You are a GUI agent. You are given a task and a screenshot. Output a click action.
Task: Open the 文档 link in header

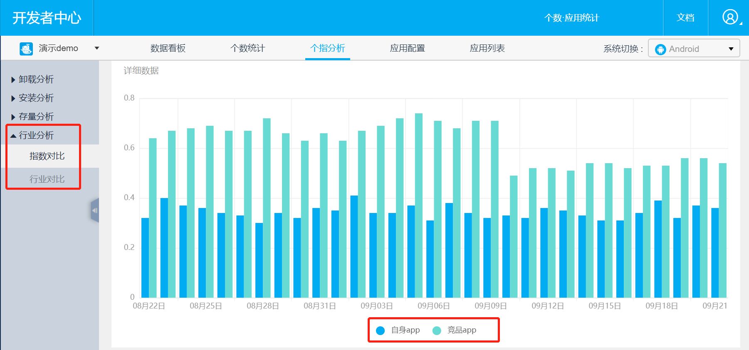click(x=685, y=17)
